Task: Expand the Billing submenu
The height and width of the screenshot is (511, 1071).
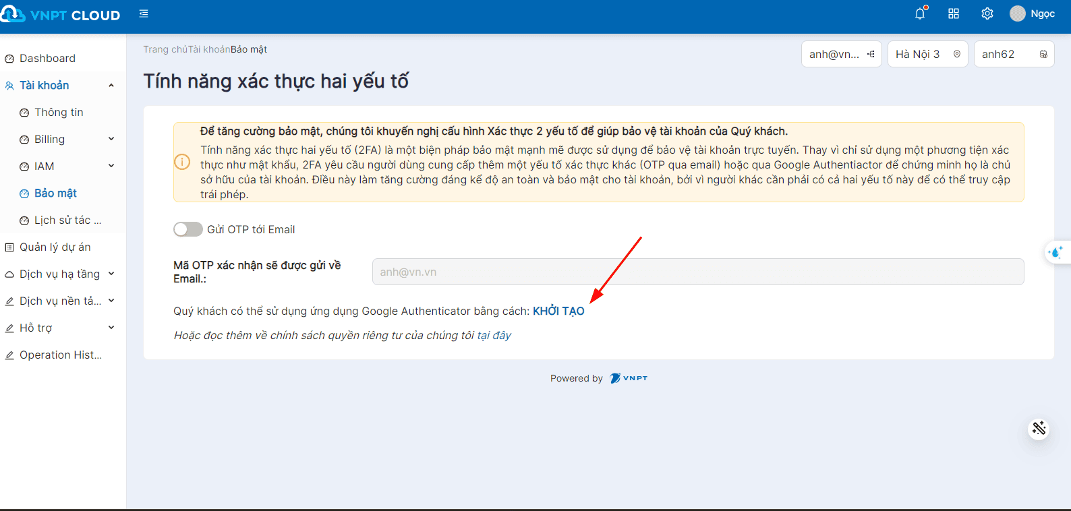Action: [111, 139]
